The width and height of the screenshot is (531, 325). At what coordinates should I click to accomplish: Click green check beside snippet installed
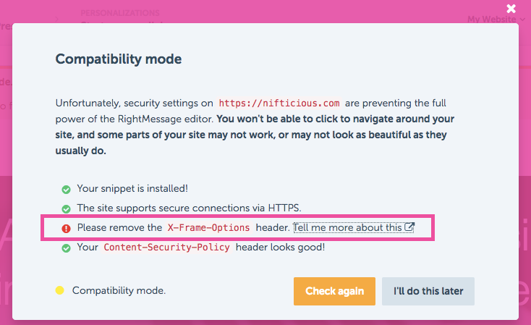tap(66, 189)
